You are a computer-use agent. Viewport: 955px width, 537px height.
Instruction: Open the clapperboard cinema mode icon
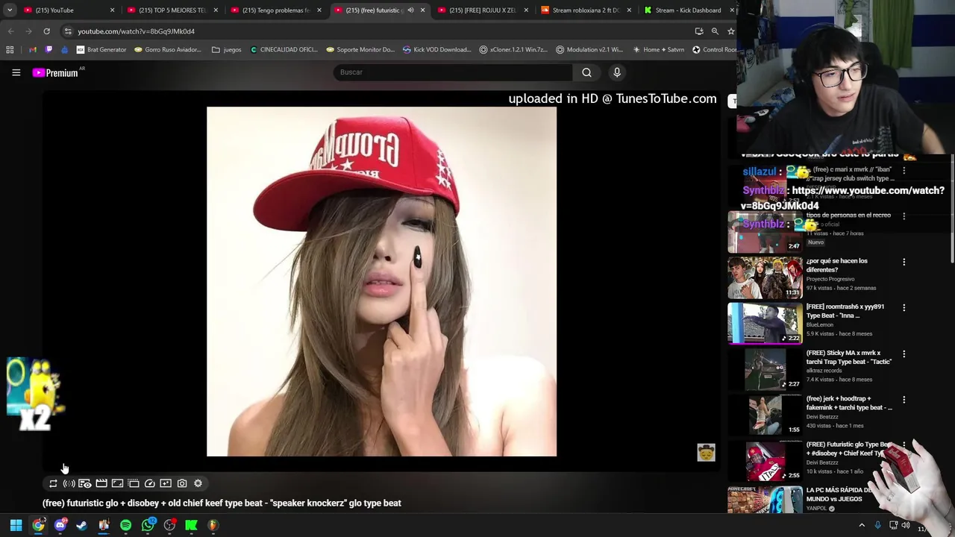point(101,483)
